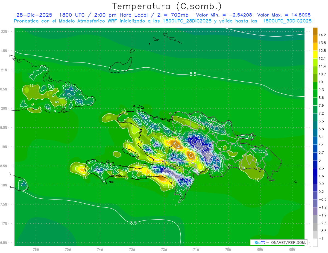The image size is (328, 253).
Task: Click the colorbar swatch between 10 and 10.7
Action: point(315,78)
